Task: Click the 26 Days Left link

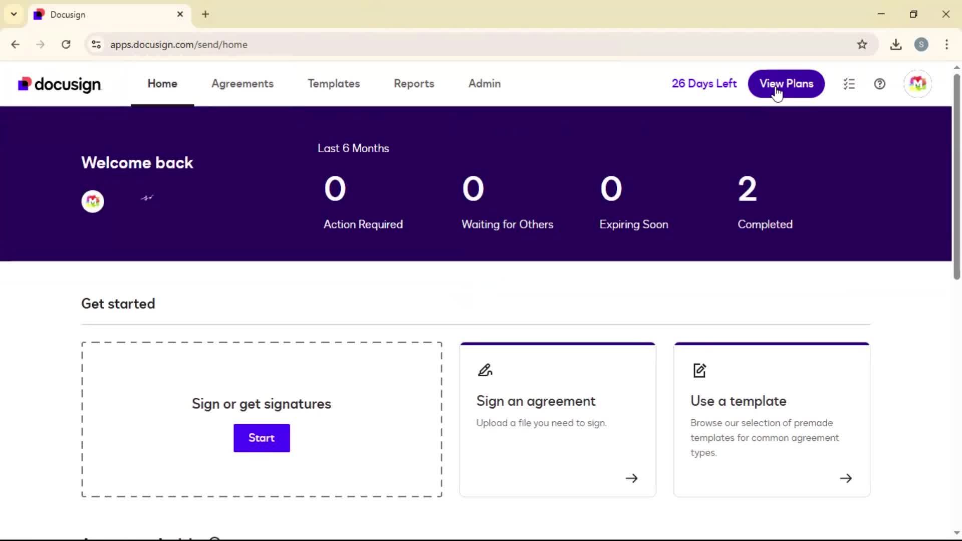Action: pyautogui.click(x=704, y=84)
